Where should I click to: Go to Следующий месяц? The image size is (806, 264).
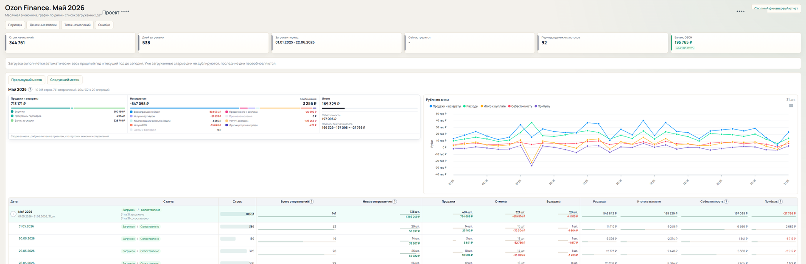click(64, 80)
